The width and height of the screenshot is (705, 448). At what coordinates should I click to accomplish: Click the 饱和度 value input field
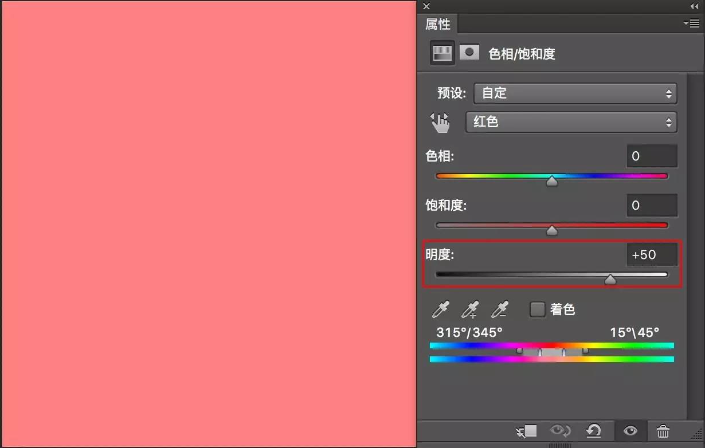pos(652,205)
